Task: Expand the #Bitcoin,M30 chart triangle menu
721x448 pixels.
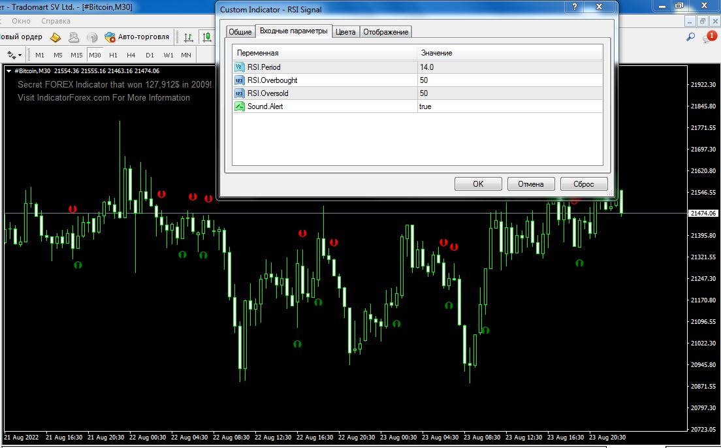Action: pyautogui.click(x=8, y=71)
